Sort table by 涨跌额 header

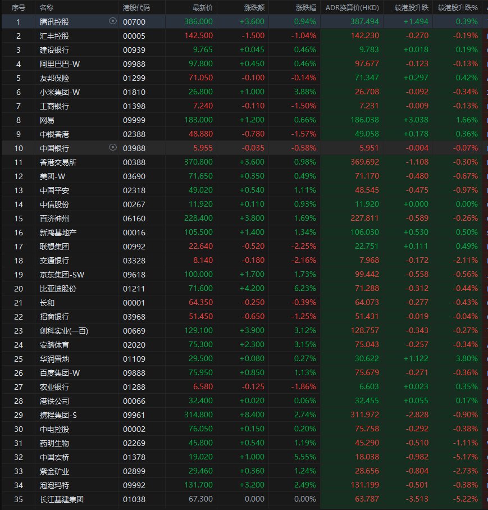(x=254, y=7)
